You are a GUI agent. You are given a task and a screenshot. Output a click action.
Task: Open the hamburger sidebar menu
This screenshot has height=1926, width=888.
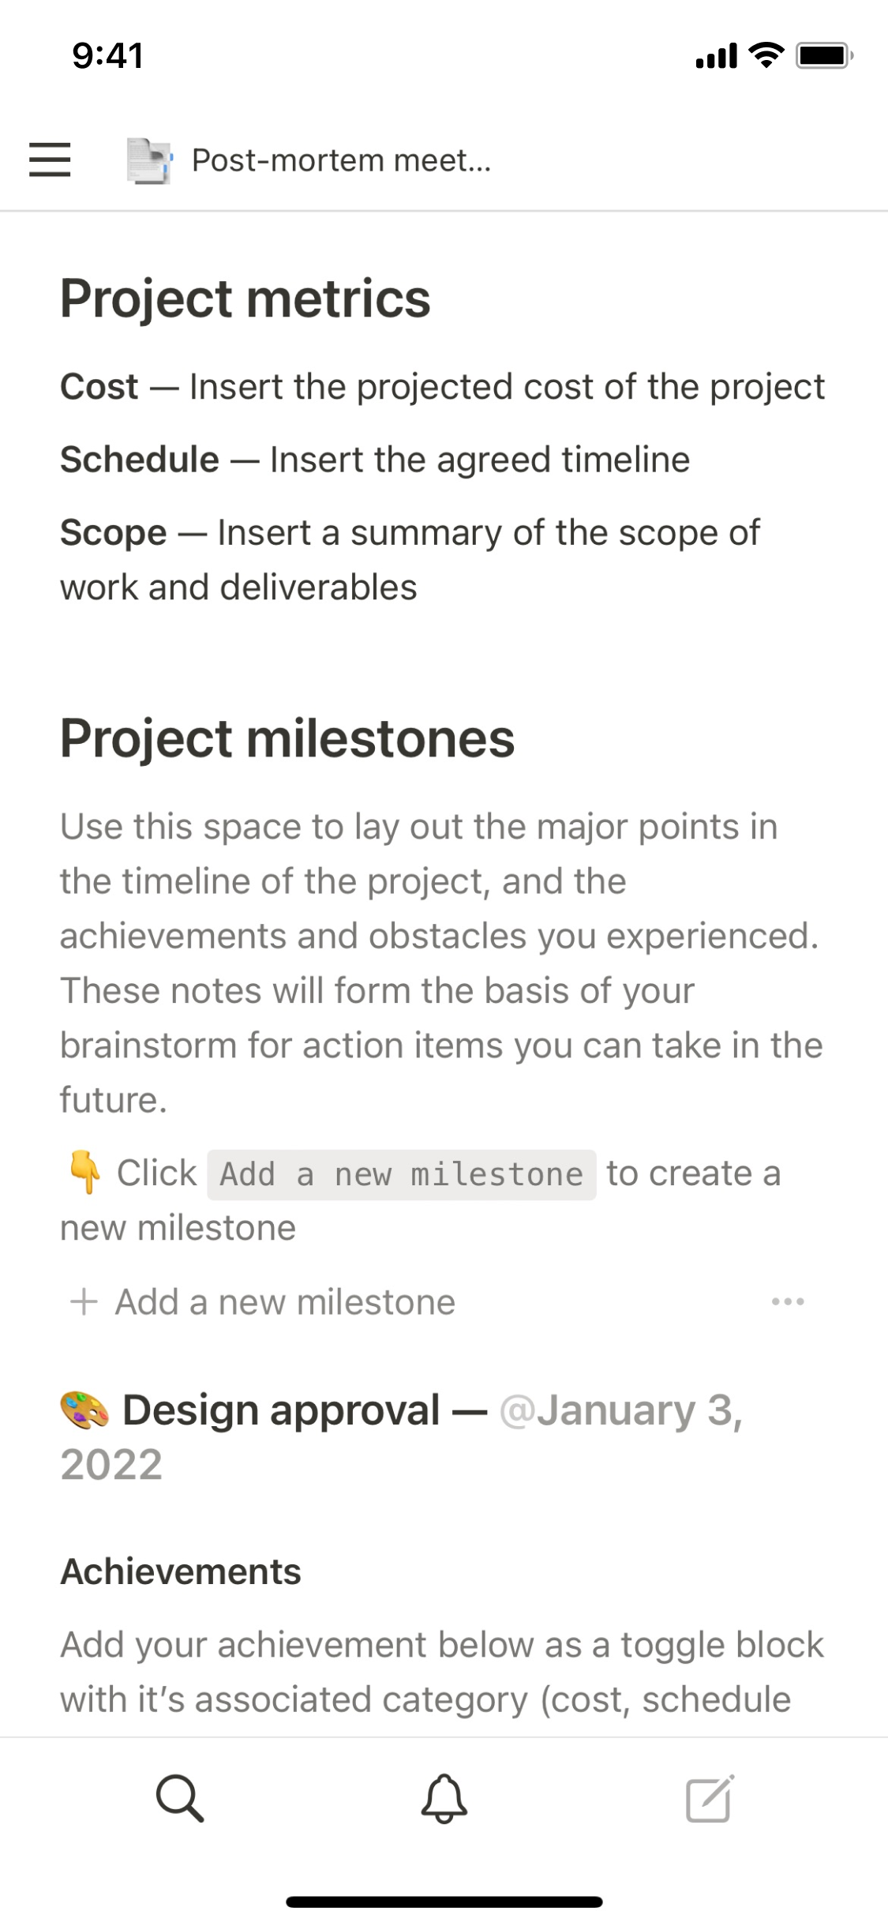(x=50, y=160)
